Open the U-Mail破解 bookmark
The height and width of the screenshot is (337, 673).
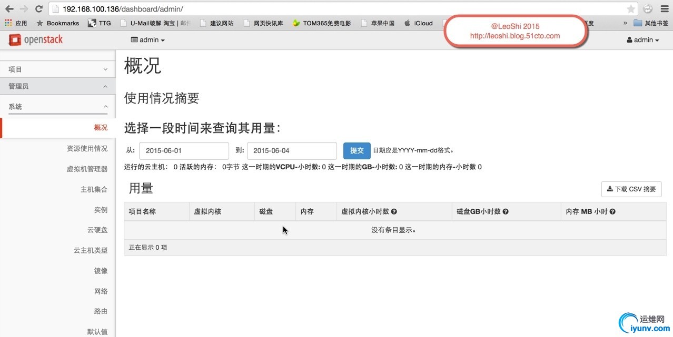coord(155,23)
